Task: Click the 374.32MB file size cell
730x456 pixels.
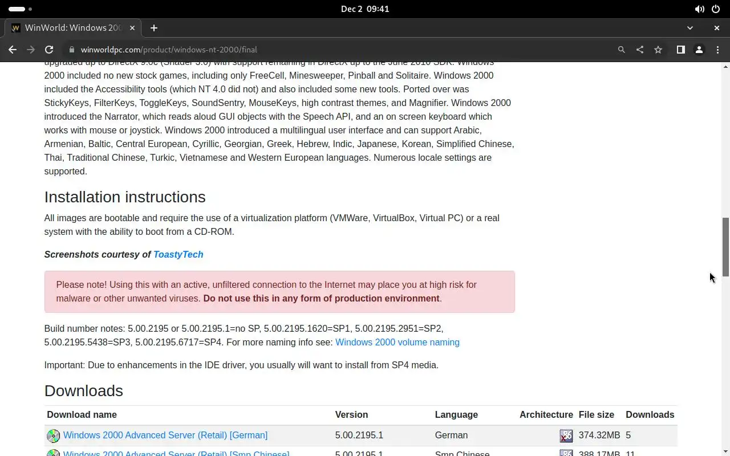Action: click(599, 435)
